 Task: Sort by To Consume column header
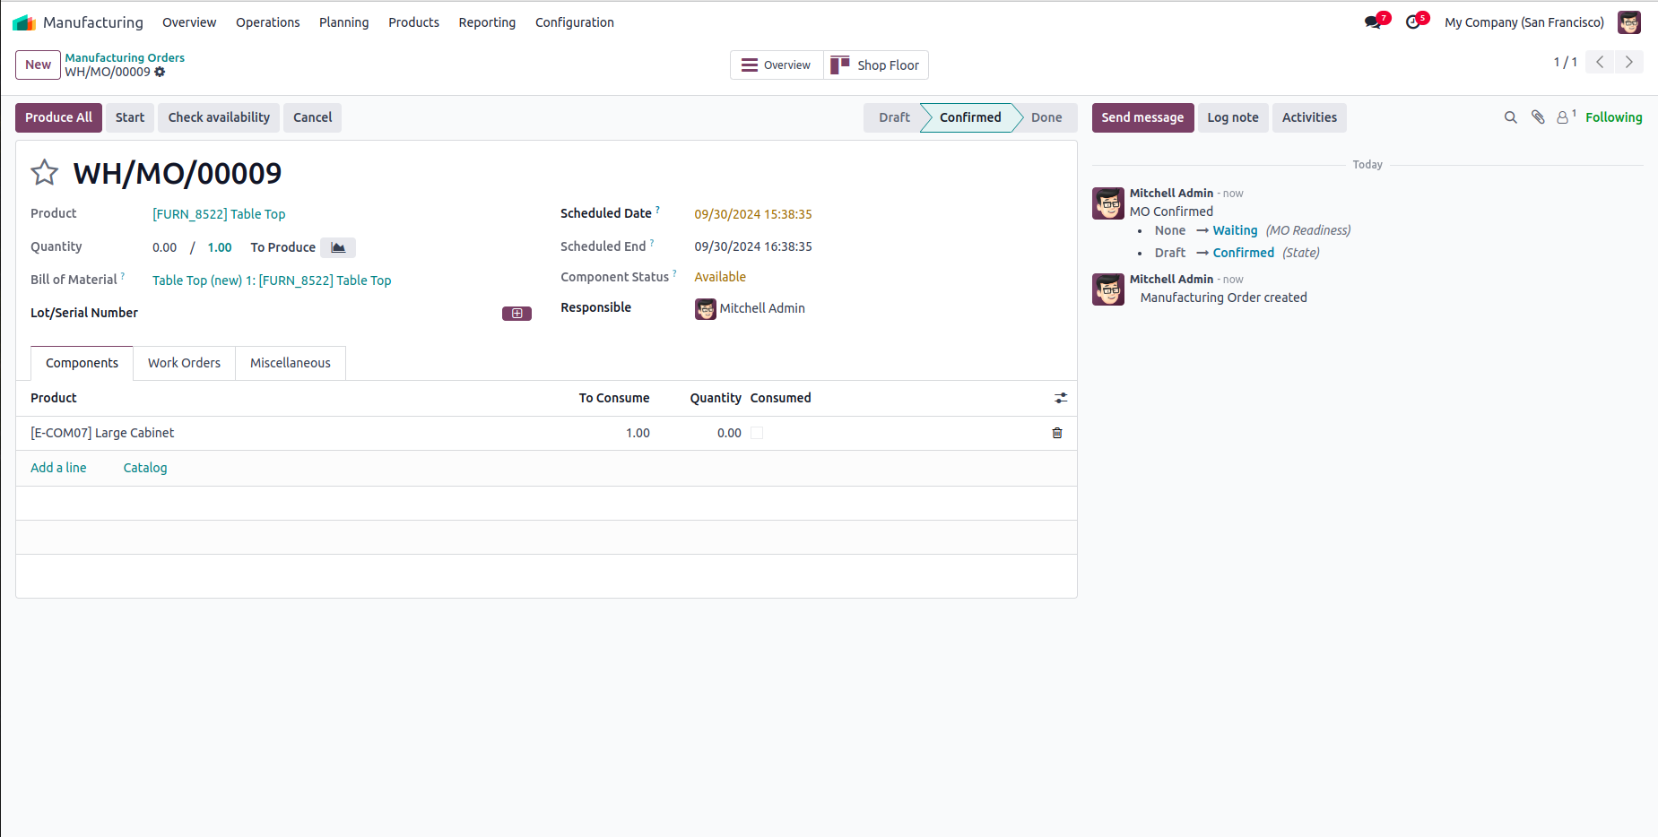click(614, 398)
